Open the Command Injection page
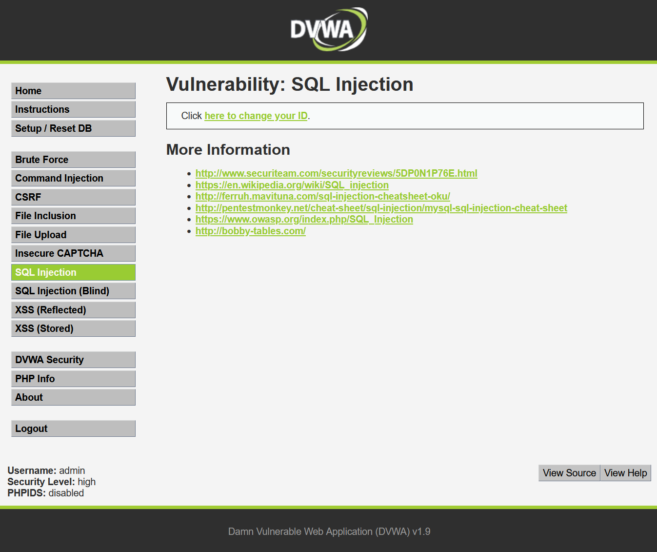Screen dimensions: 657x552 click(73, 178)
